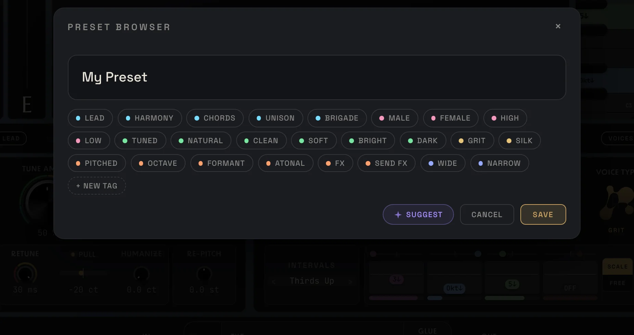The height and width of the screenshot is (335, 634).
Task: Toggle the HIGH tag
Action: click(x=505, y=118)
